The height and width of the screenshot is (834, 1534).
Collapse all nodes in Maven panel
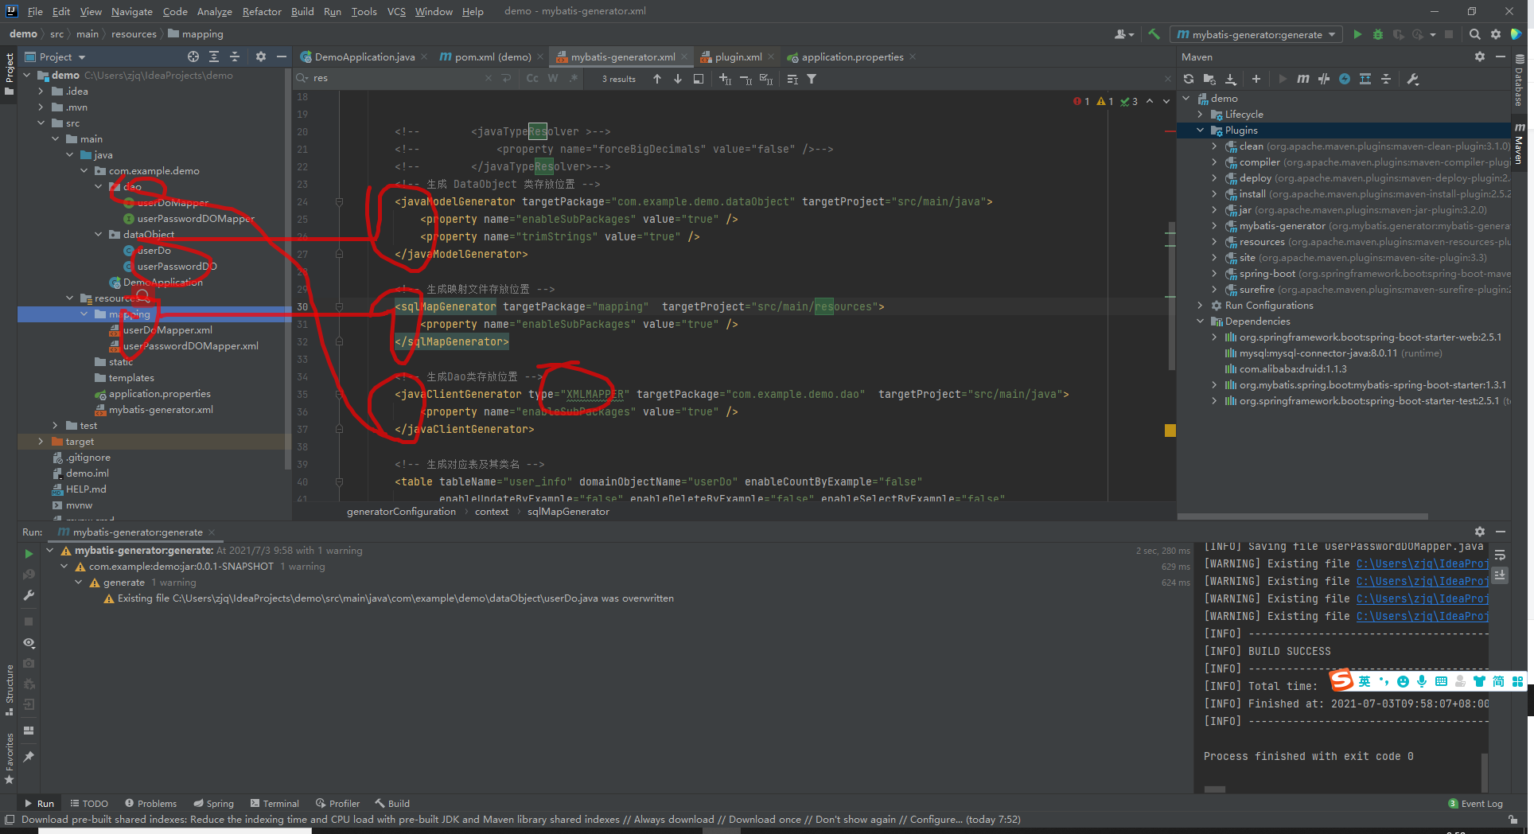click(x=1386, y=79)
